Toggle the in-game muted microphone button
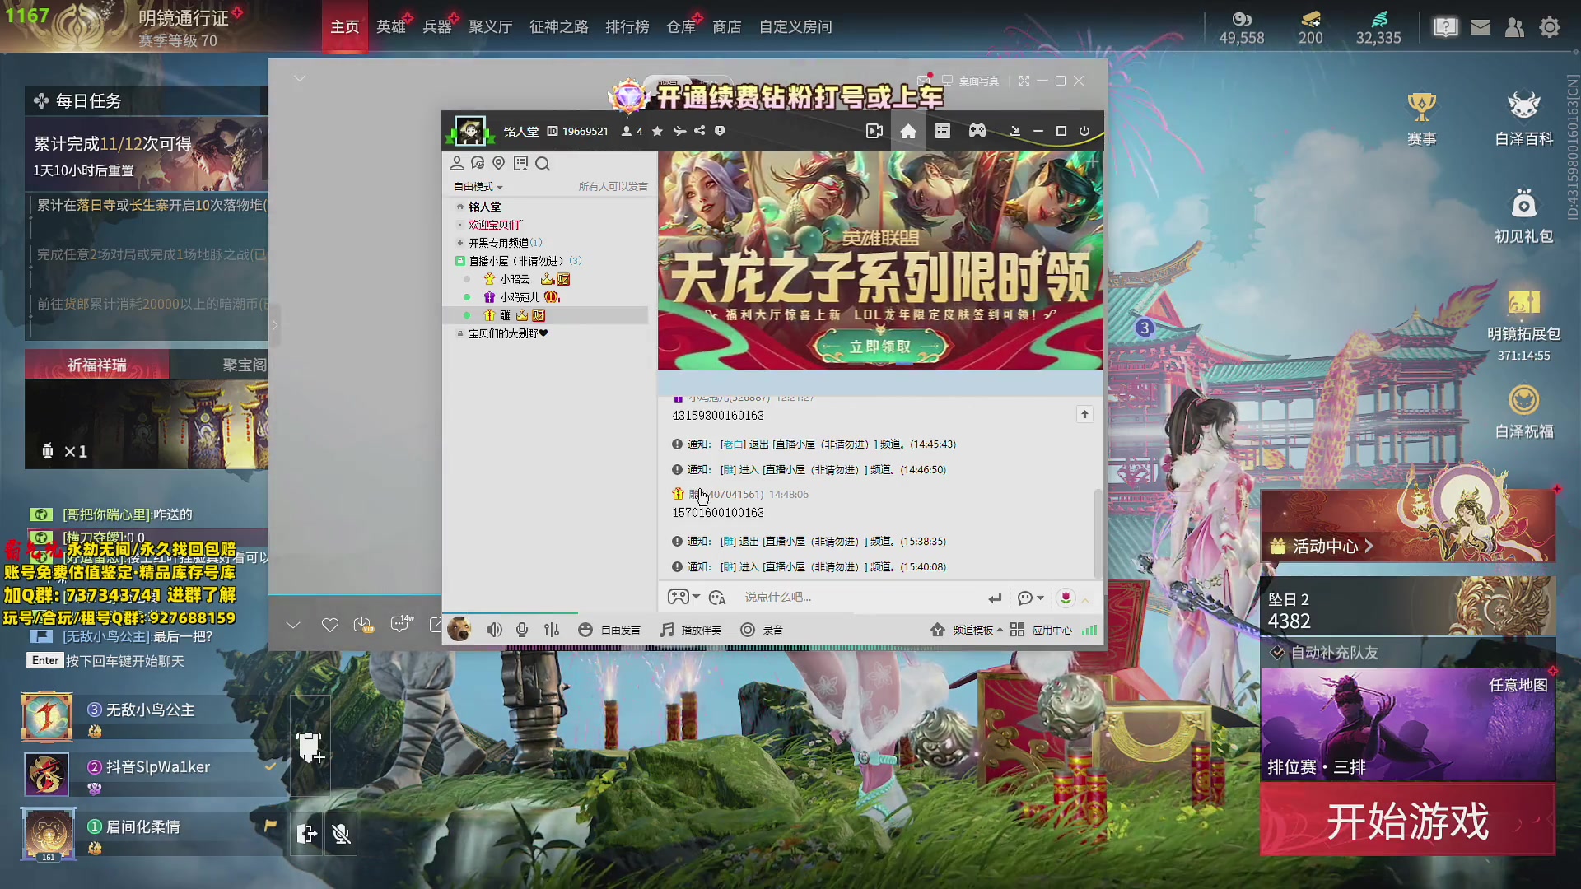 point(341,834)
